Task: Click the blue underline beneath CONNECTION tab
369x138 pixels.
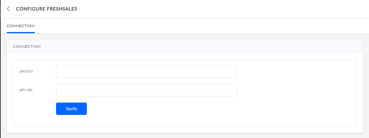Action: click(21, 33)
